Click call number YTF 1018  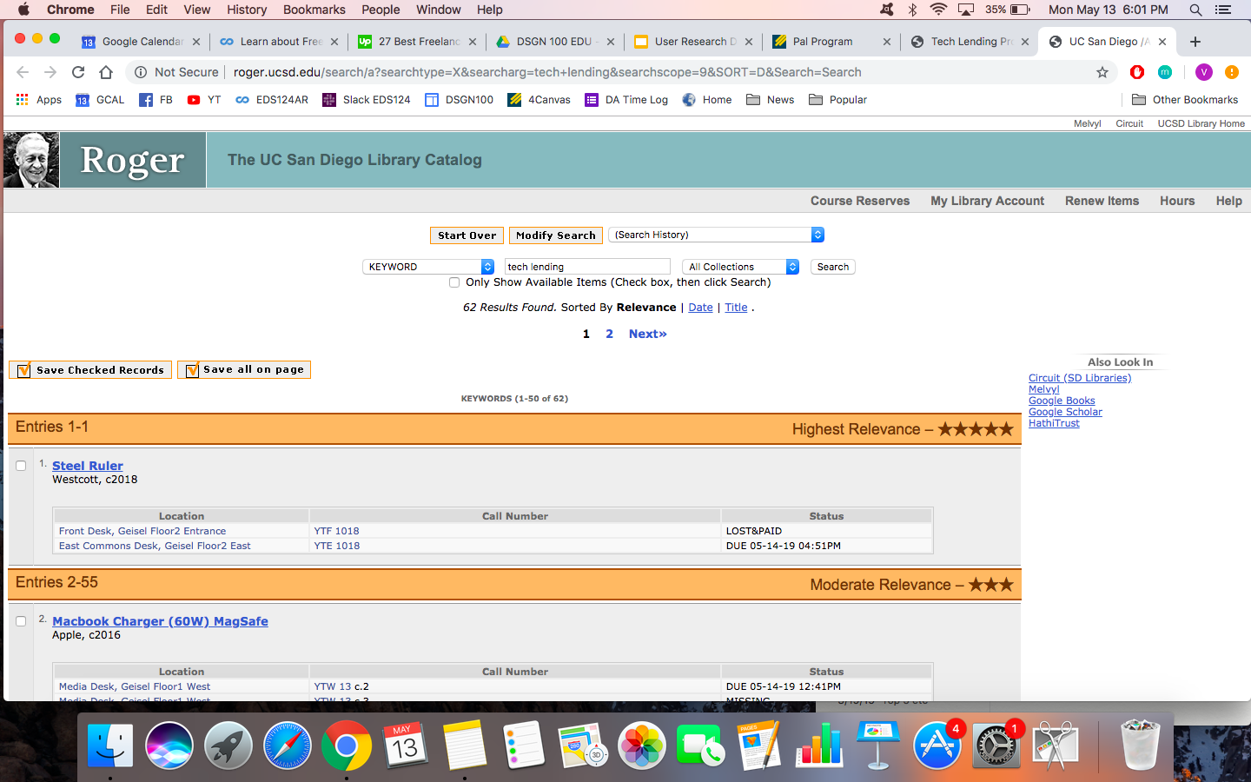[x=336, y=531]
